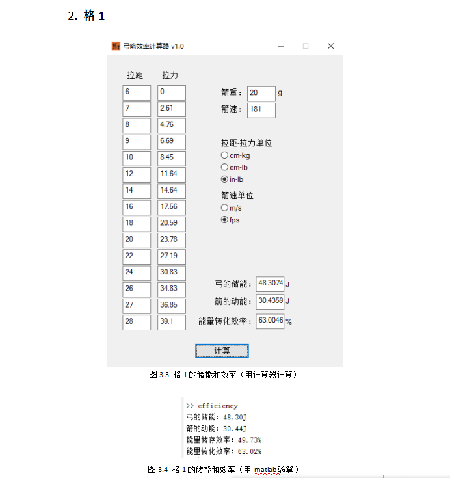Screen dimensions: 450x478
Task: Focus the 箭速 field containing 181
Action: [x=261, y=111]
